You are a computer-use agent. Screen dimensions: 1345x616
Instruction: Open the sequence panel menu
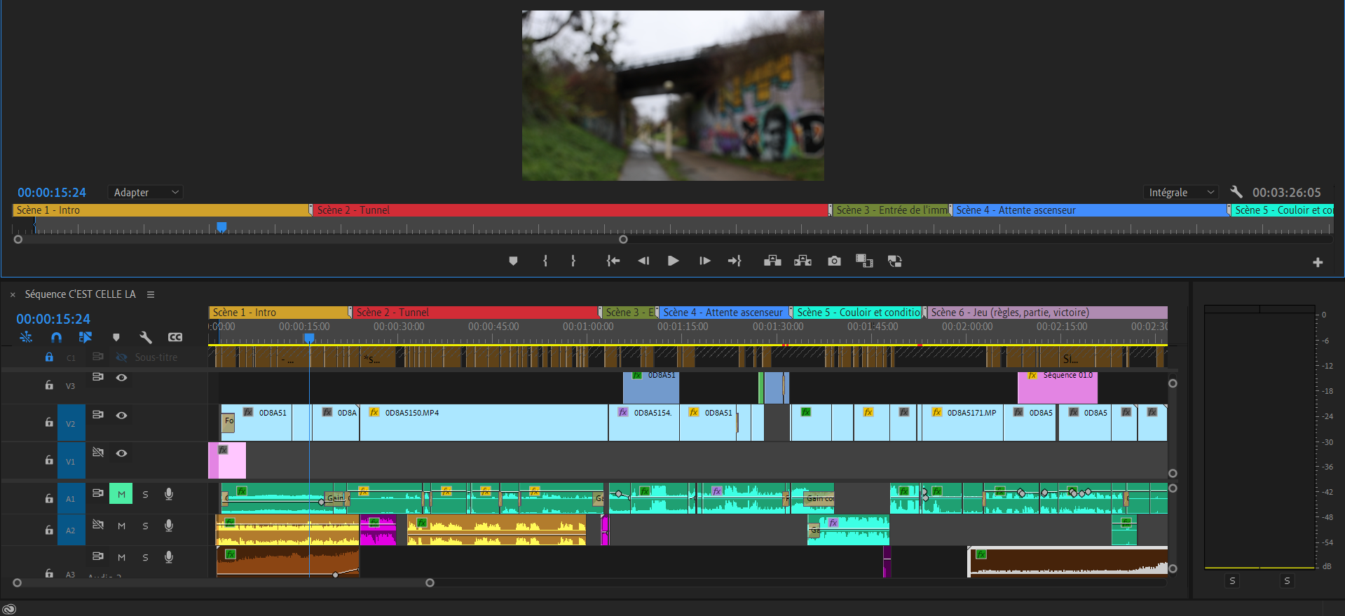(x=151, y=294)
